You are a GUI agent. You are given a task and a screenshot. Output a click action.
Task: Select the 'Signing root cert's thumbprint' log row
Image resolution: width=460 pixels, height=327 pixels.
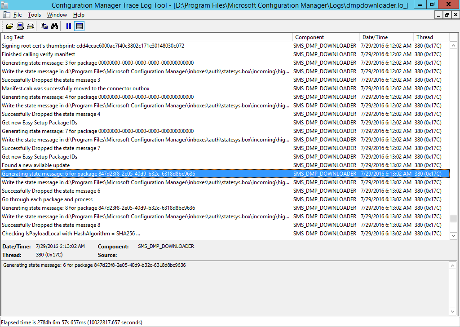tap(225, 46)
